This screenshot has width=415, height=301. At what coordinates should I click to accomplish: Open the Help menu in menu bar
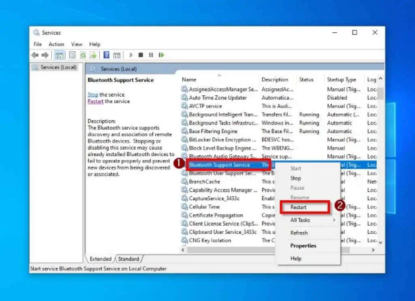(x=95, y=44)
